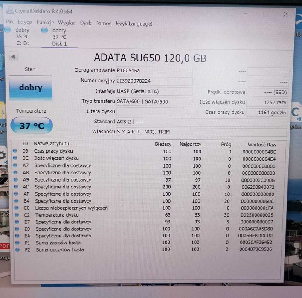The height and width of the screenshot is (298, 302).
Task: Click raw value 0000002C000B
Action: (x=258, y=180)
